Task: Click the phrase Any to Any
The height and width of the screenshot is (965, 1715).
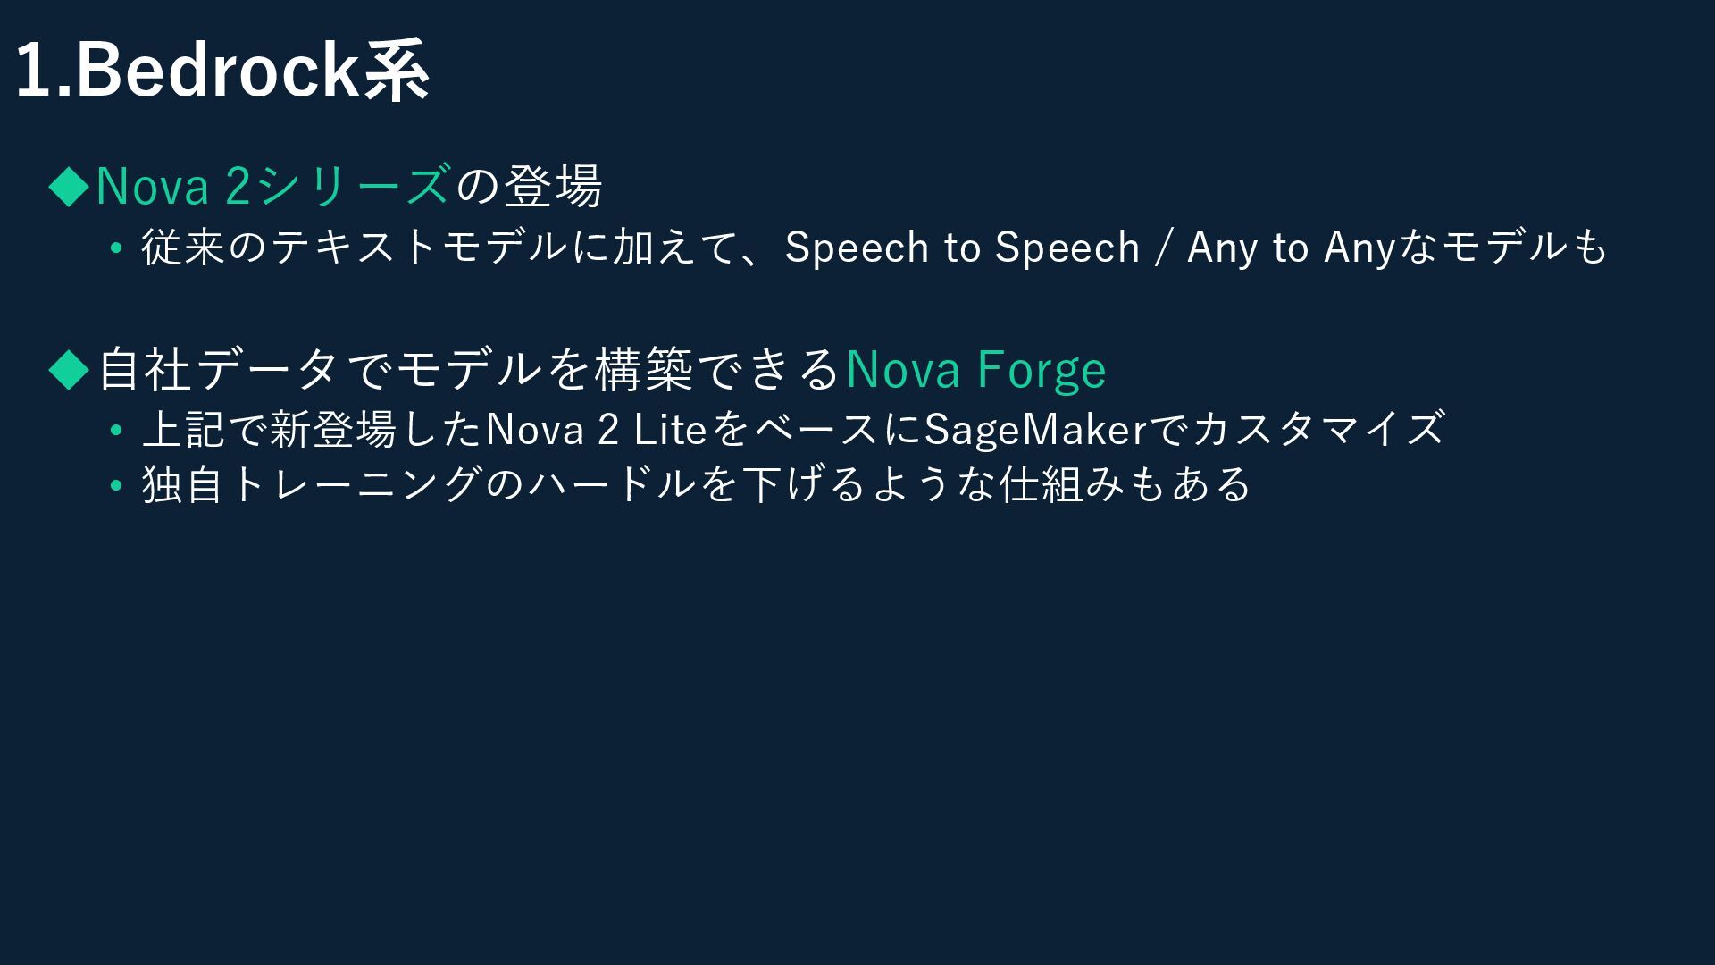Action: [1291, 248]
